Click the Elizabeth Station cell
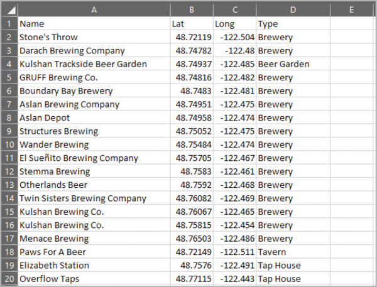The width and height of the screenshot is (377, 287). tap(94, 266)
